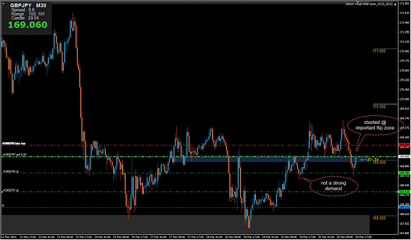411x240 pixels.
Task: Click the red stop loss price tag
Action: (404, 145)
